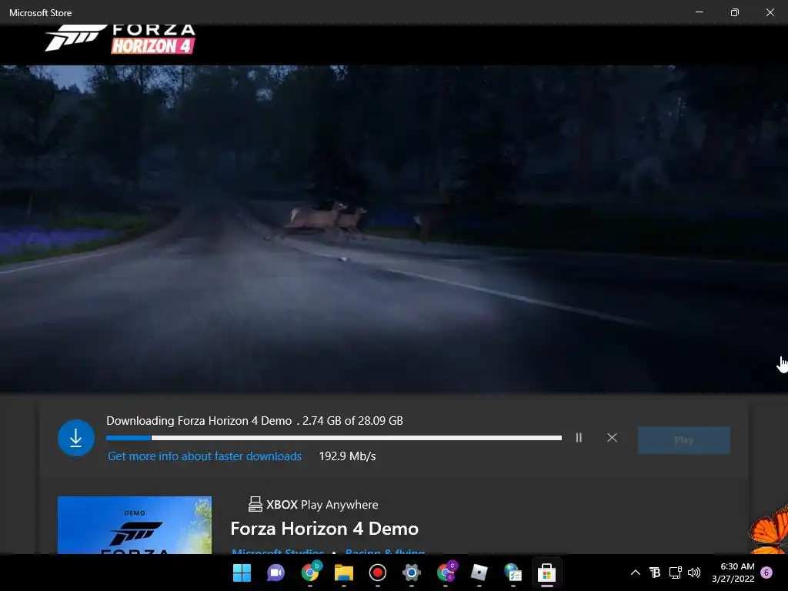Open Google Chrome with b badge from taskbar
The image size is (788, 591).
pos(310,573)
